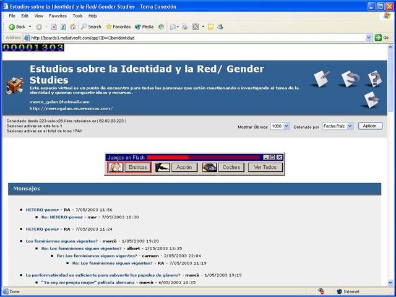This screenshot has width=396, height=297.
Task: Click the forum logo icon in header
Action: (x=15, y=86)
